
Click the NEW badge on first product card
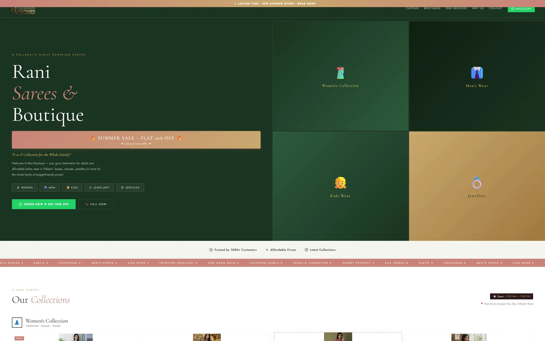point(19,338)
